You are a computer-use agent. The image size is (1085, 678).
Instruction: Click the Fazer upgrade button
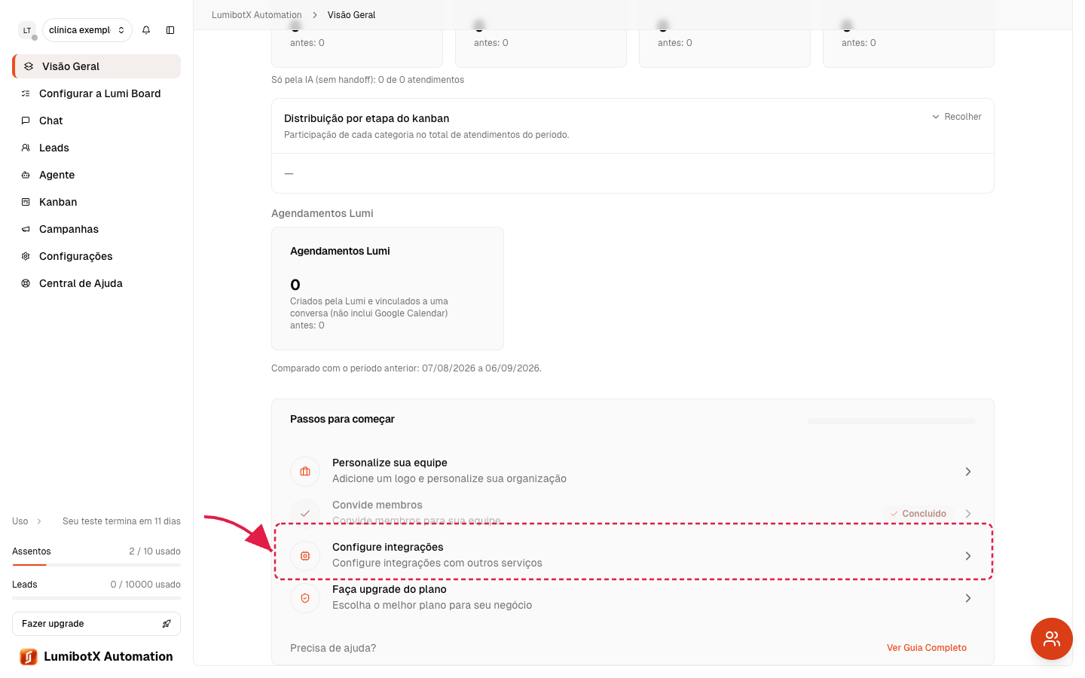pyautogui.click(x=96, y=624)
